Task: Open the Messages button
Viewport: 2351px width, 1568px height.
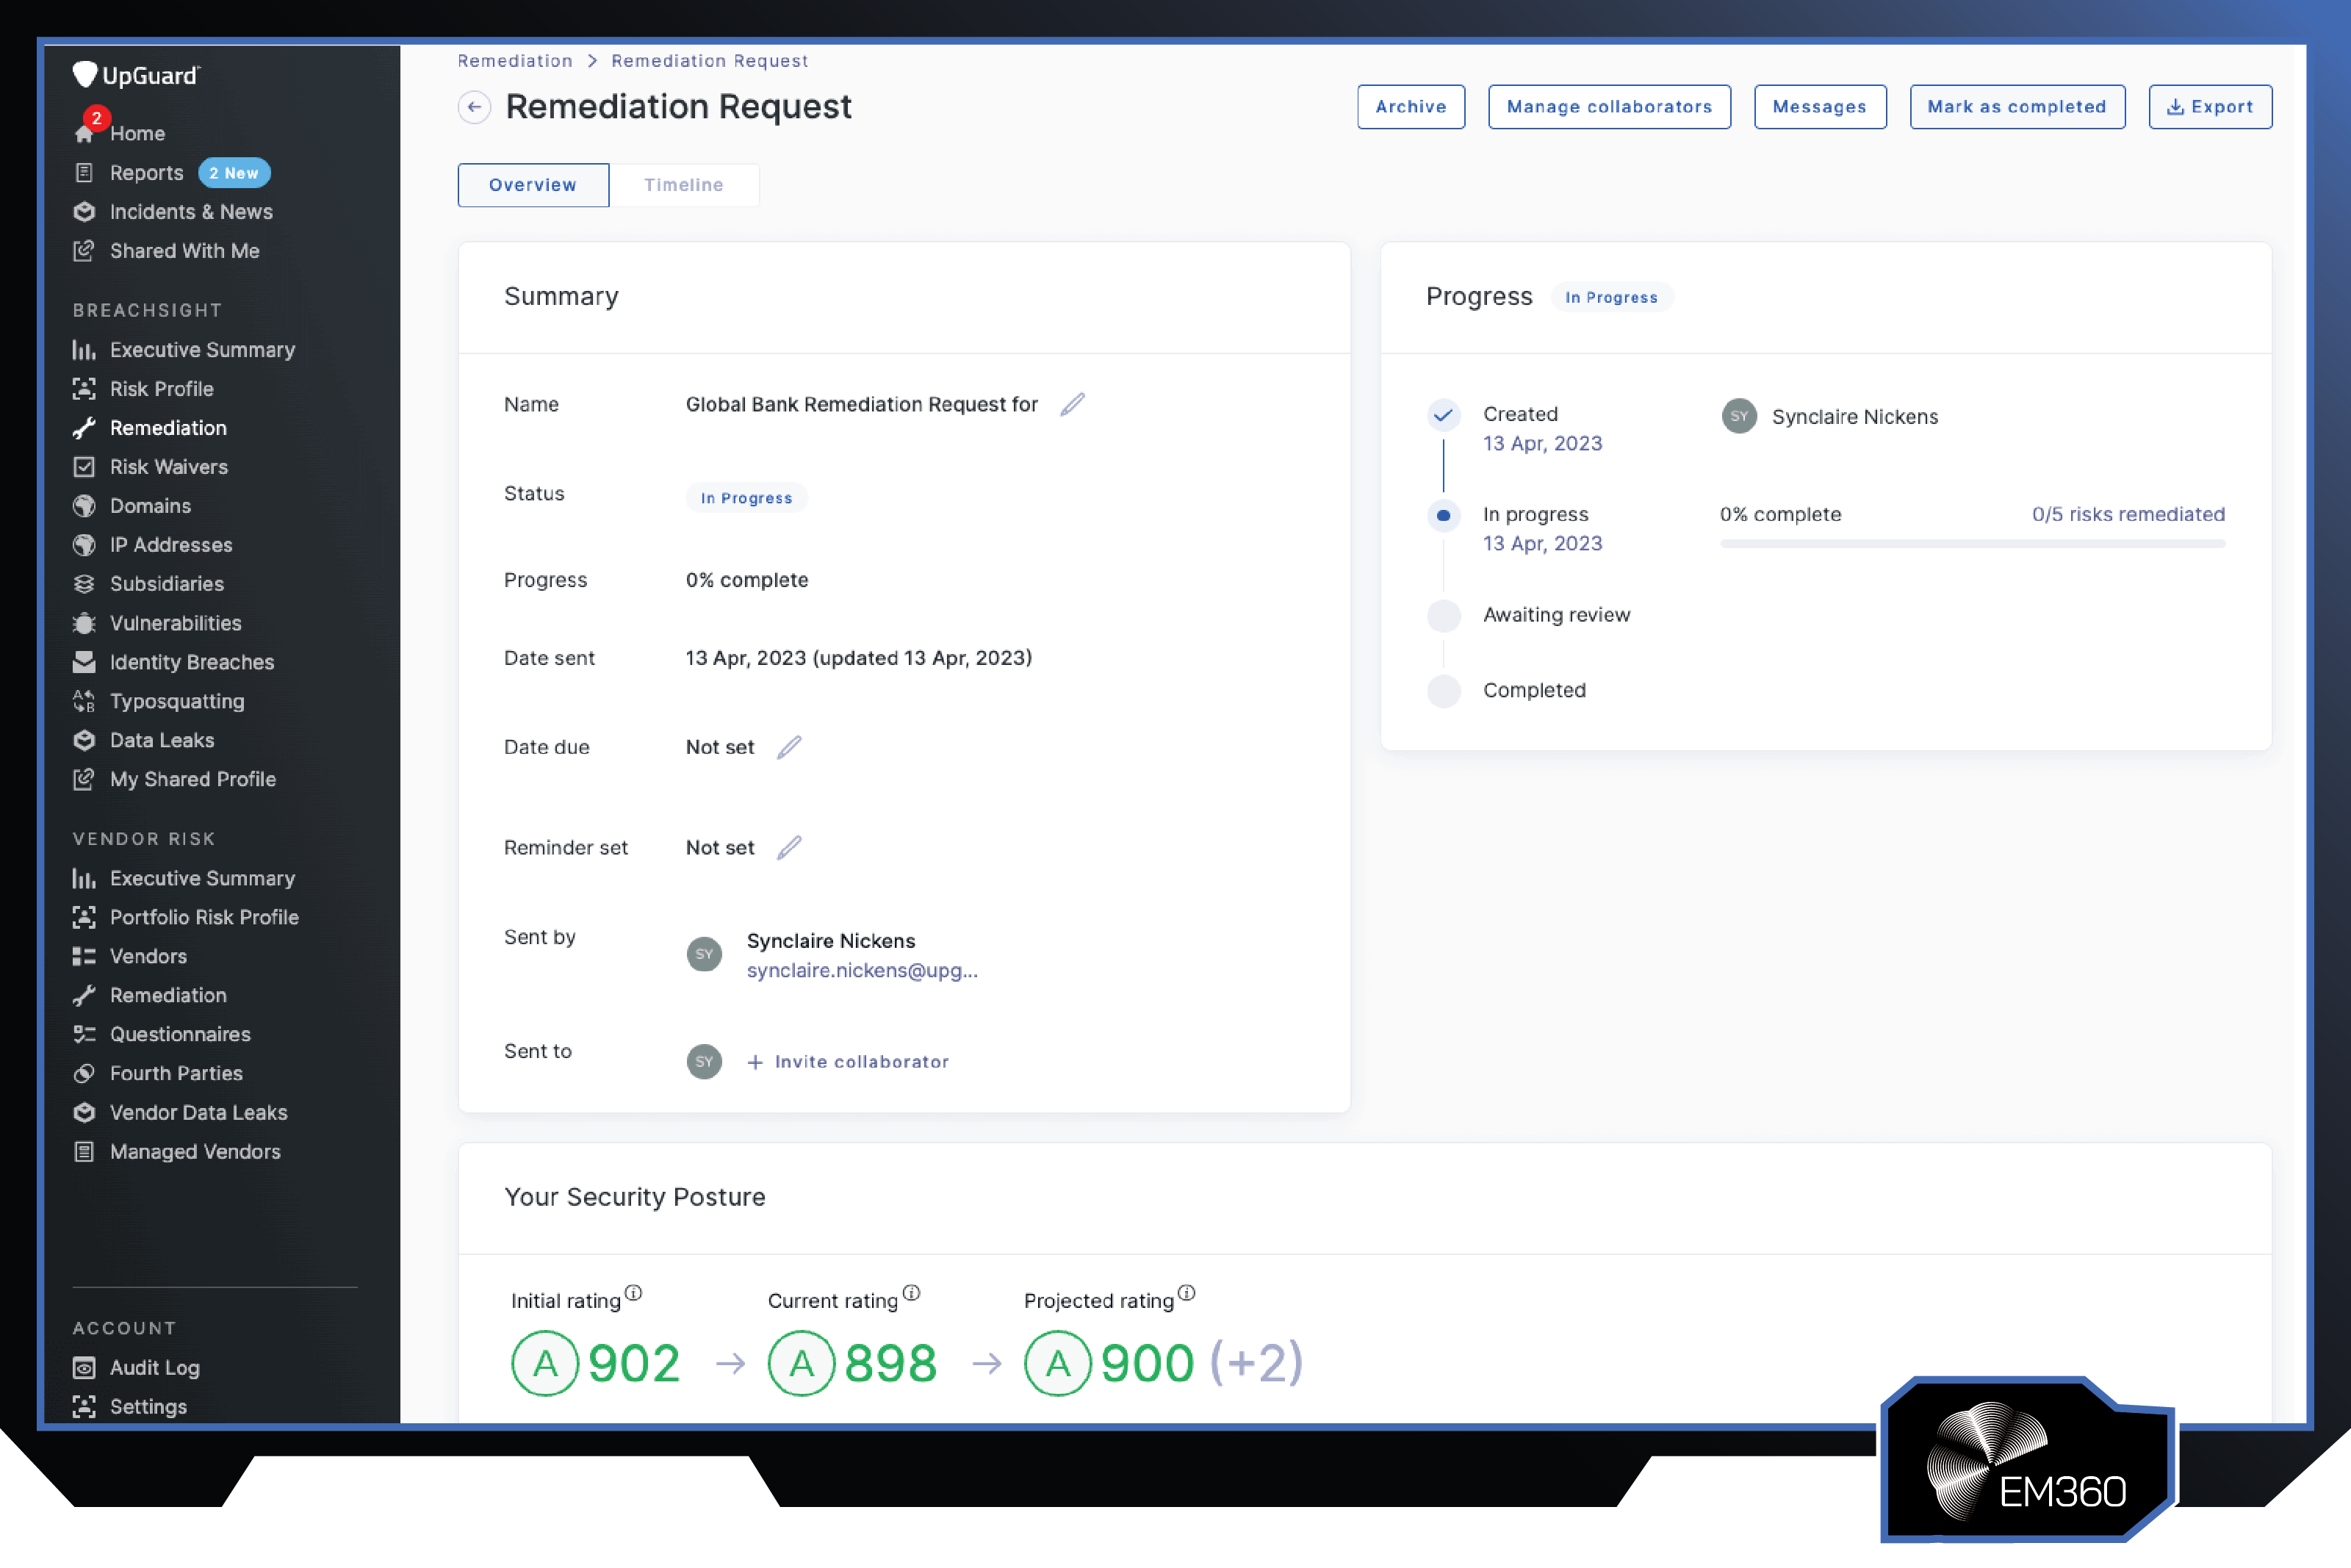Action: pos(1821,107)
